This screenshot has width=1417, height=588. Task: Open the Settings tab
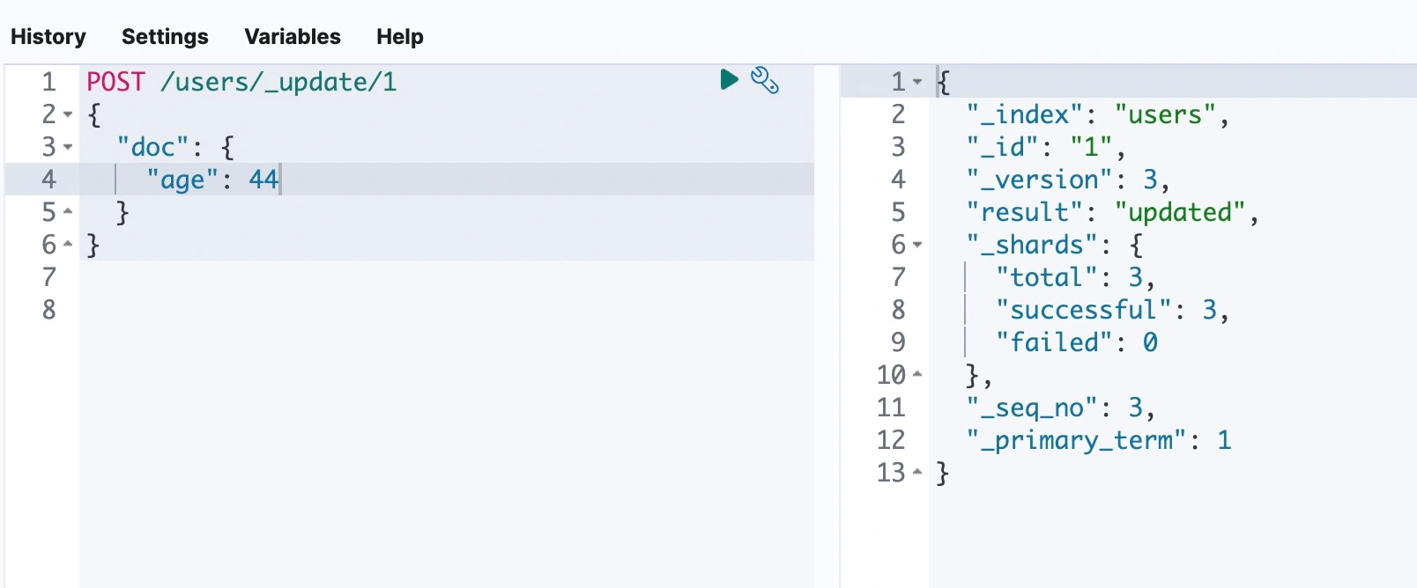coord(165,37)
